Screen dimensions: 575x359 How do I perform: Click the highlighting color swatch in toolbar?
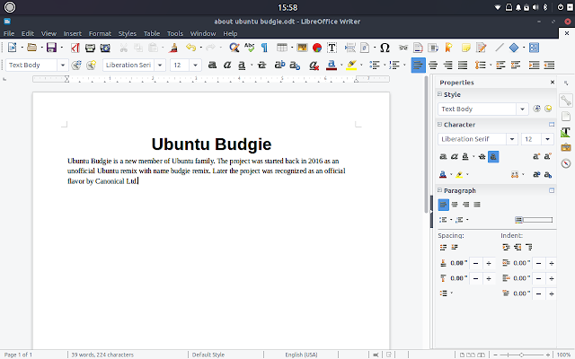[x=351, y=66]
